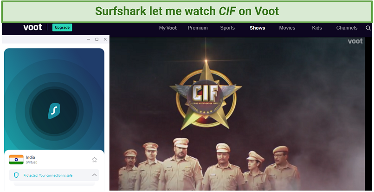Click the protected shield icon
Image resolution: width=374 pixels, height=192 pixels.
tap(16, 175)
